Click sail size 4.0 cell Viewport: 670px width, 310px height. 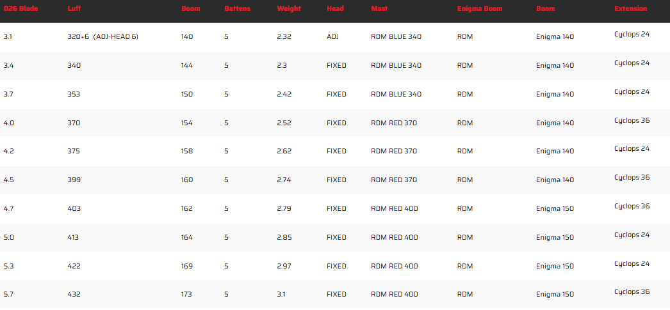(x=8, y=123)
